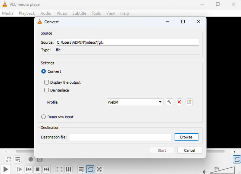This screenshot has width=241, height=174.
Task: Open extended settings equalizer icon
Action: [x=68, y=169]
